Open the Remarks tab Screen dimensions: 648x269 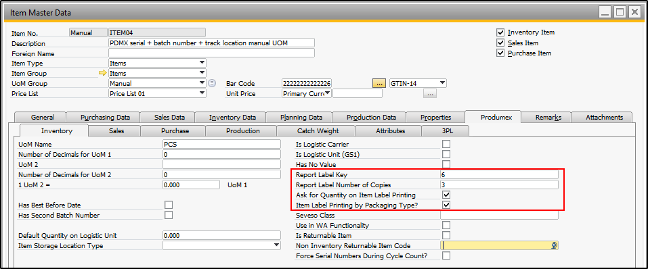pyautogui.click(x=548, y=117)
